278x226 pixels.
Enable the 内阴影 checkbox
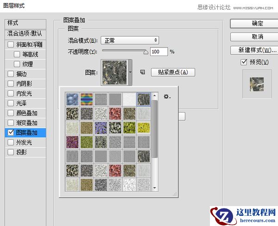[x=11, y=83]
